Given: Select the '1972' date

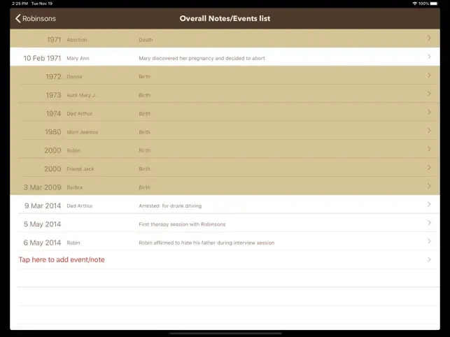Looking at the screenshot, I should coord(53,77).
